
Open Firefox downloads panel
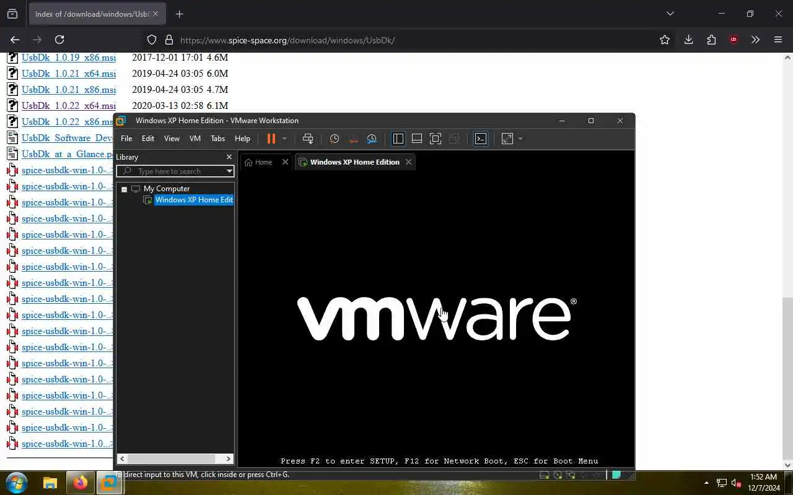[x=688, y=40]
